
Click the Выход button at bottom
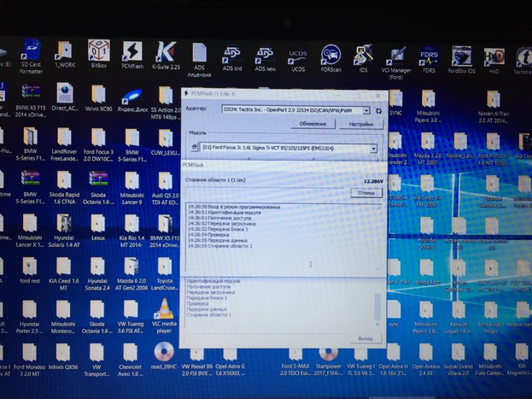365,339
